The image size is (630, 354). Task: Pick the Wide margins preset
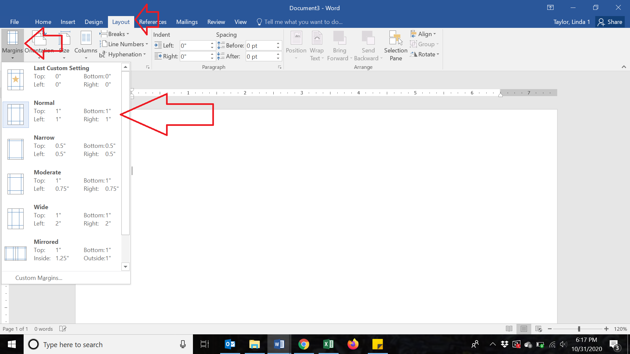point(61,215)
